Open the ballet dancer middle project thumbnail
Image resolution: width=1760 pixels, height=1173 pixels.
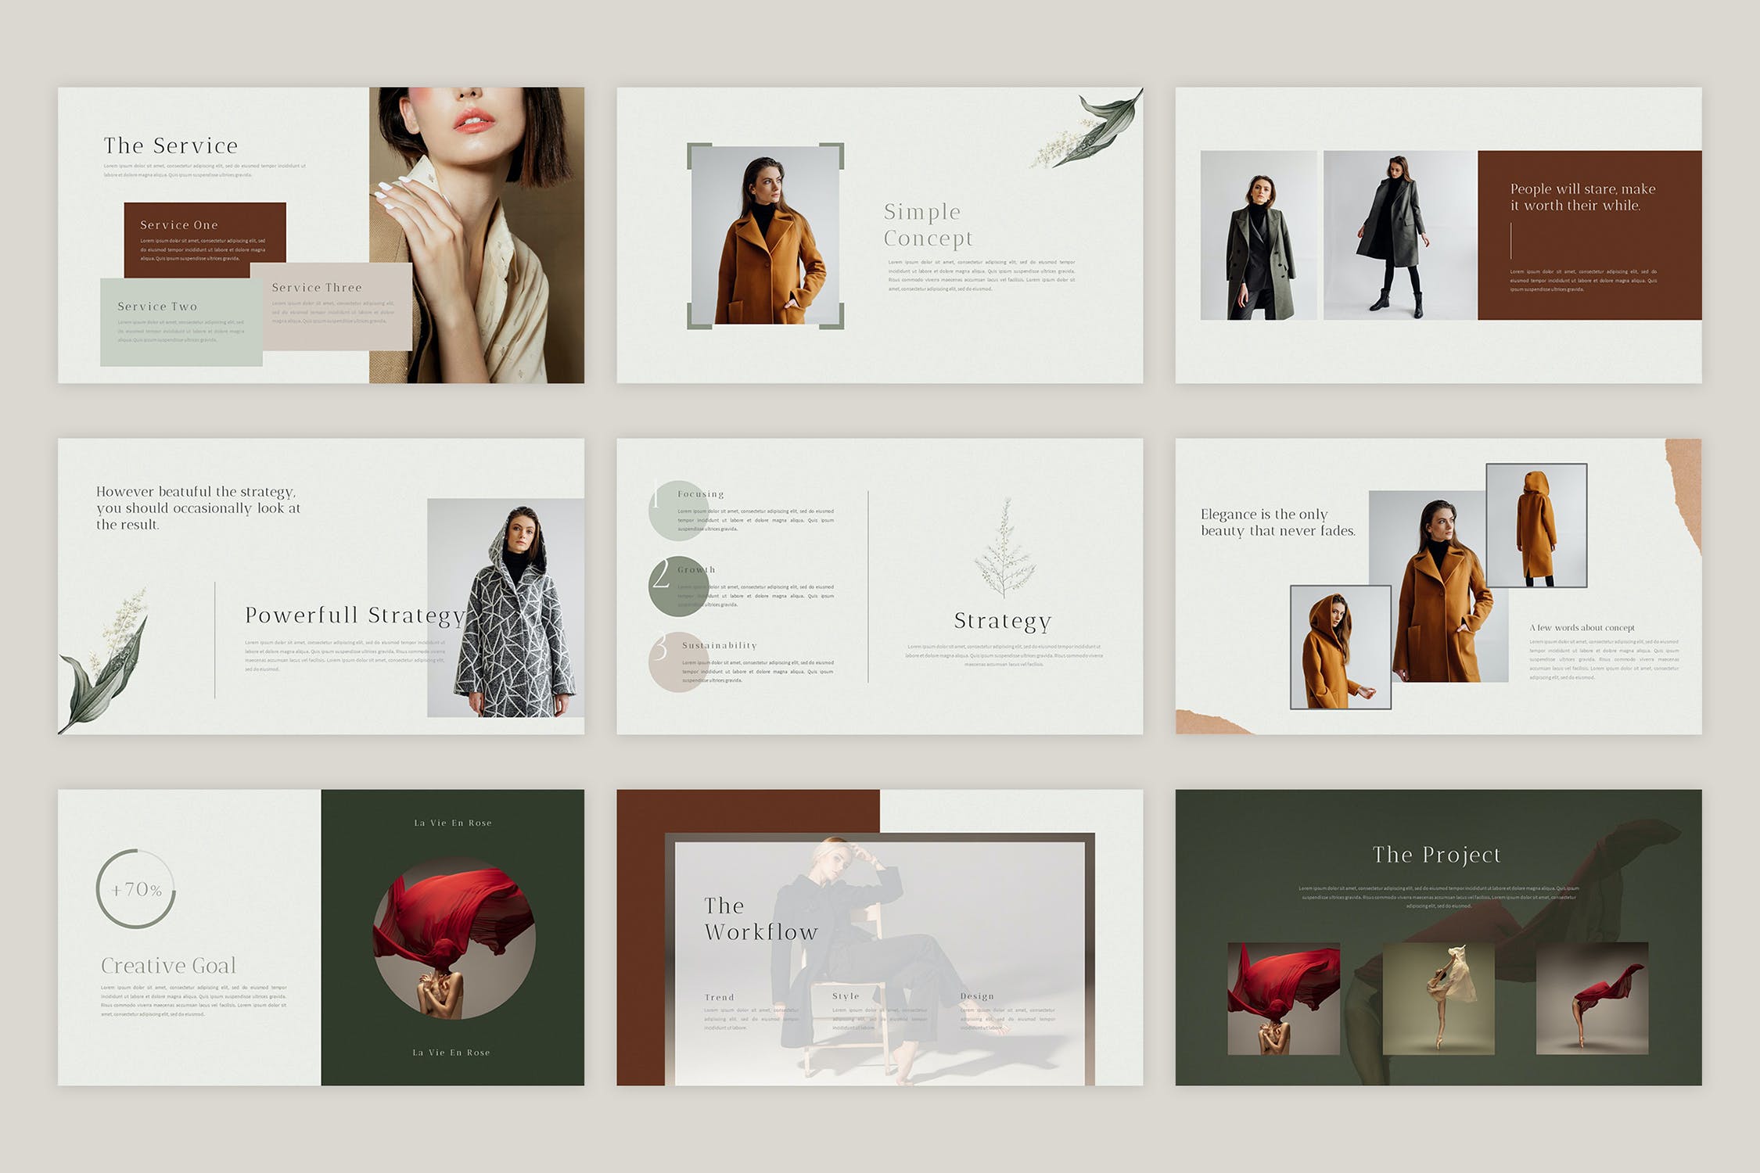point(1438,999)
